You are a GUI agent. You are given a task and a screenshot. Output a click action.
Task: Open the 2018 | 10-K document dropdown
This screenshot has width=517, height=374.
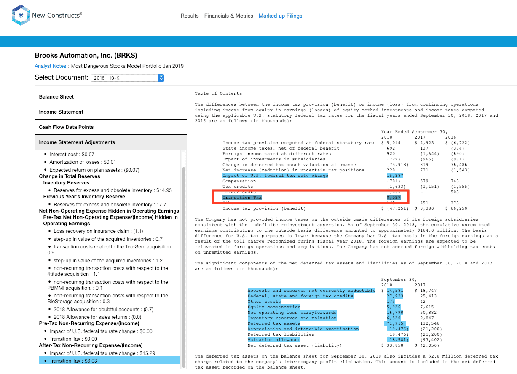point(128,78)
